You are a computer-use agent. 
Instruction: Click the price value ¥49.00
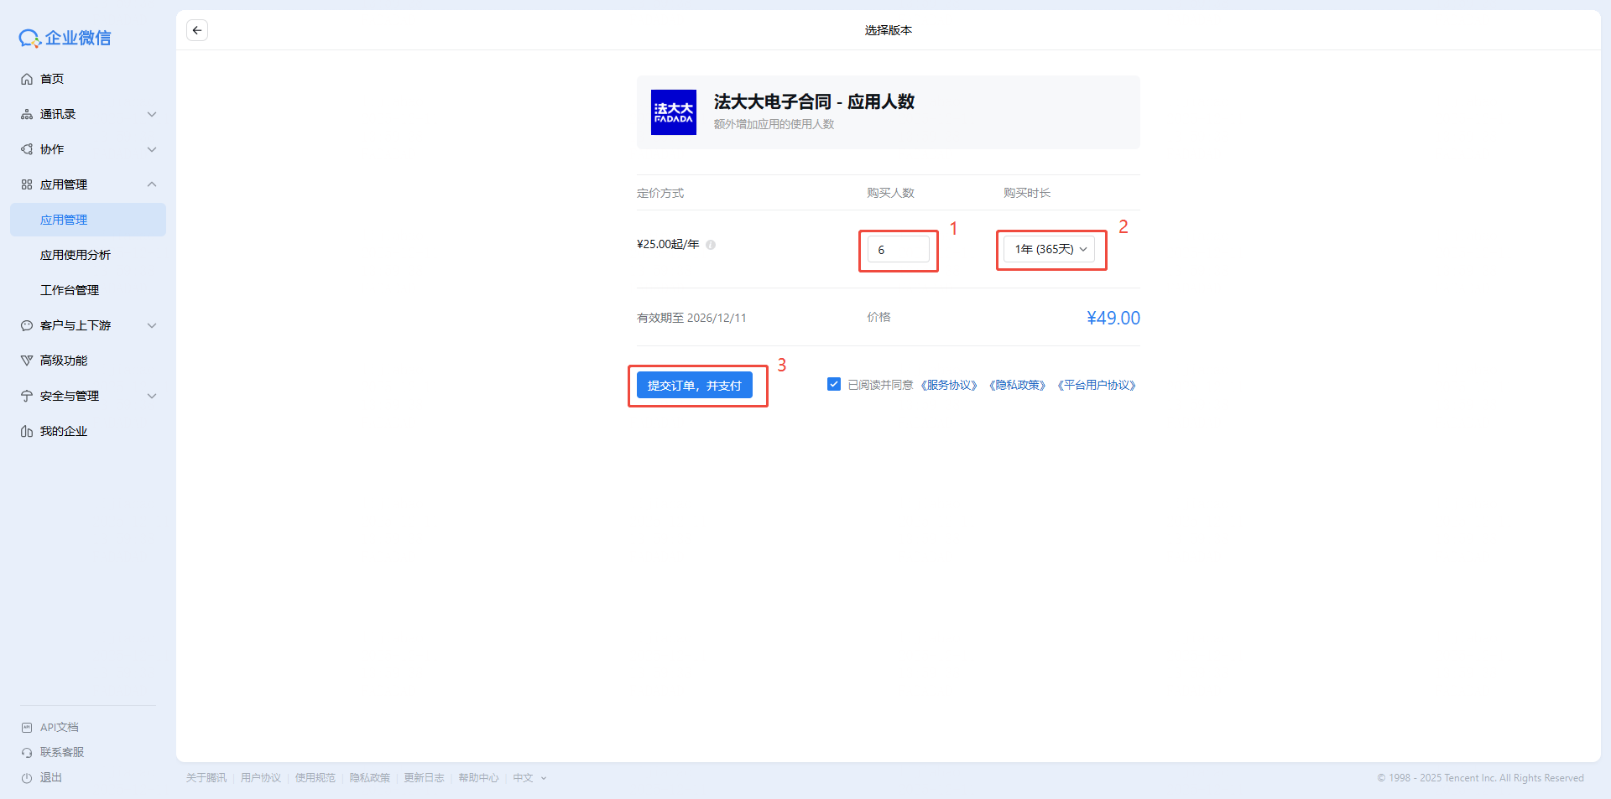[1113, 318]
